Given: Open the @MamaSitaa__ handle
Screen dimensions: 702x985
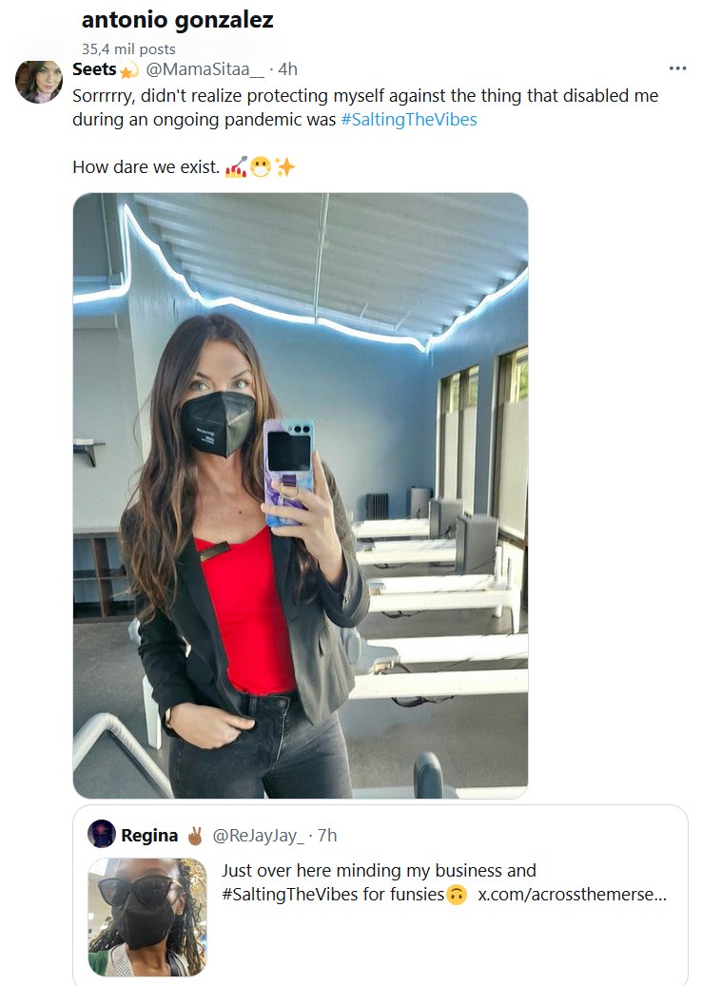Looking at the screenshot, I should (205, 69).
